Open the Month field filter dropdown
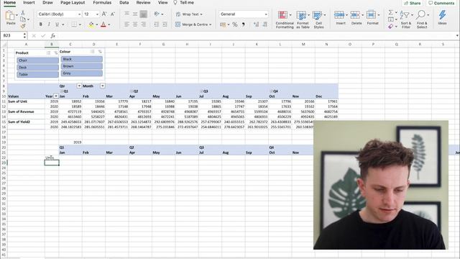460x259 pixels. 102,86
